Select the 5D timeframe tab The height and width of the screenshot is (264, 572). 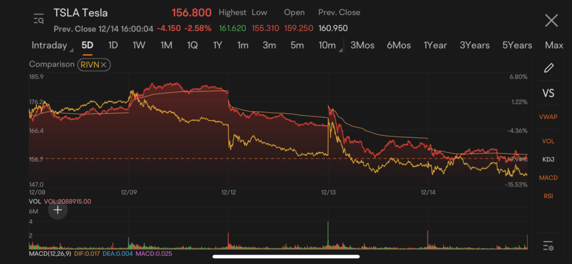87,45
